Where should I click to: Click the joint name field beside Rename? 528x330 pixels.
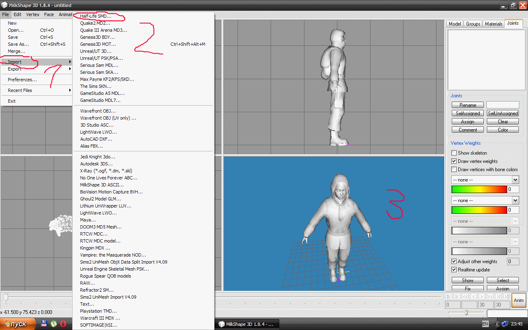[x=503, y=105]
